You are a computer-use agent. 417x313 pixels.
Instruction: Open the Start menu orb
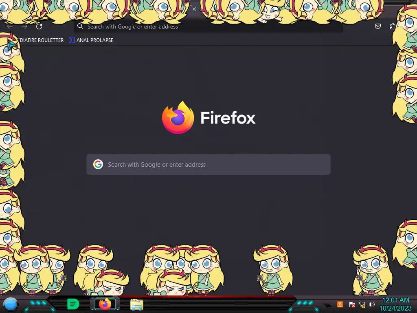point(10,304)
